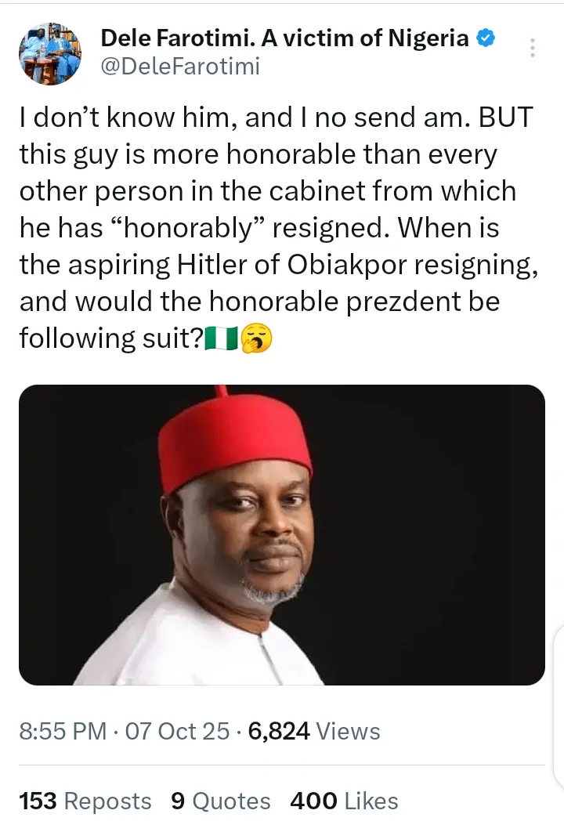The width and height of the screenshot is (564, 832).
Task: Open the @DeleFarotimi handle link
Action: click(180, 67)
